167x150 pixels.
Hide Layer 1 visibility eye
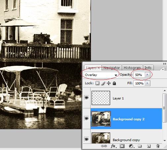tap(87, 98)
